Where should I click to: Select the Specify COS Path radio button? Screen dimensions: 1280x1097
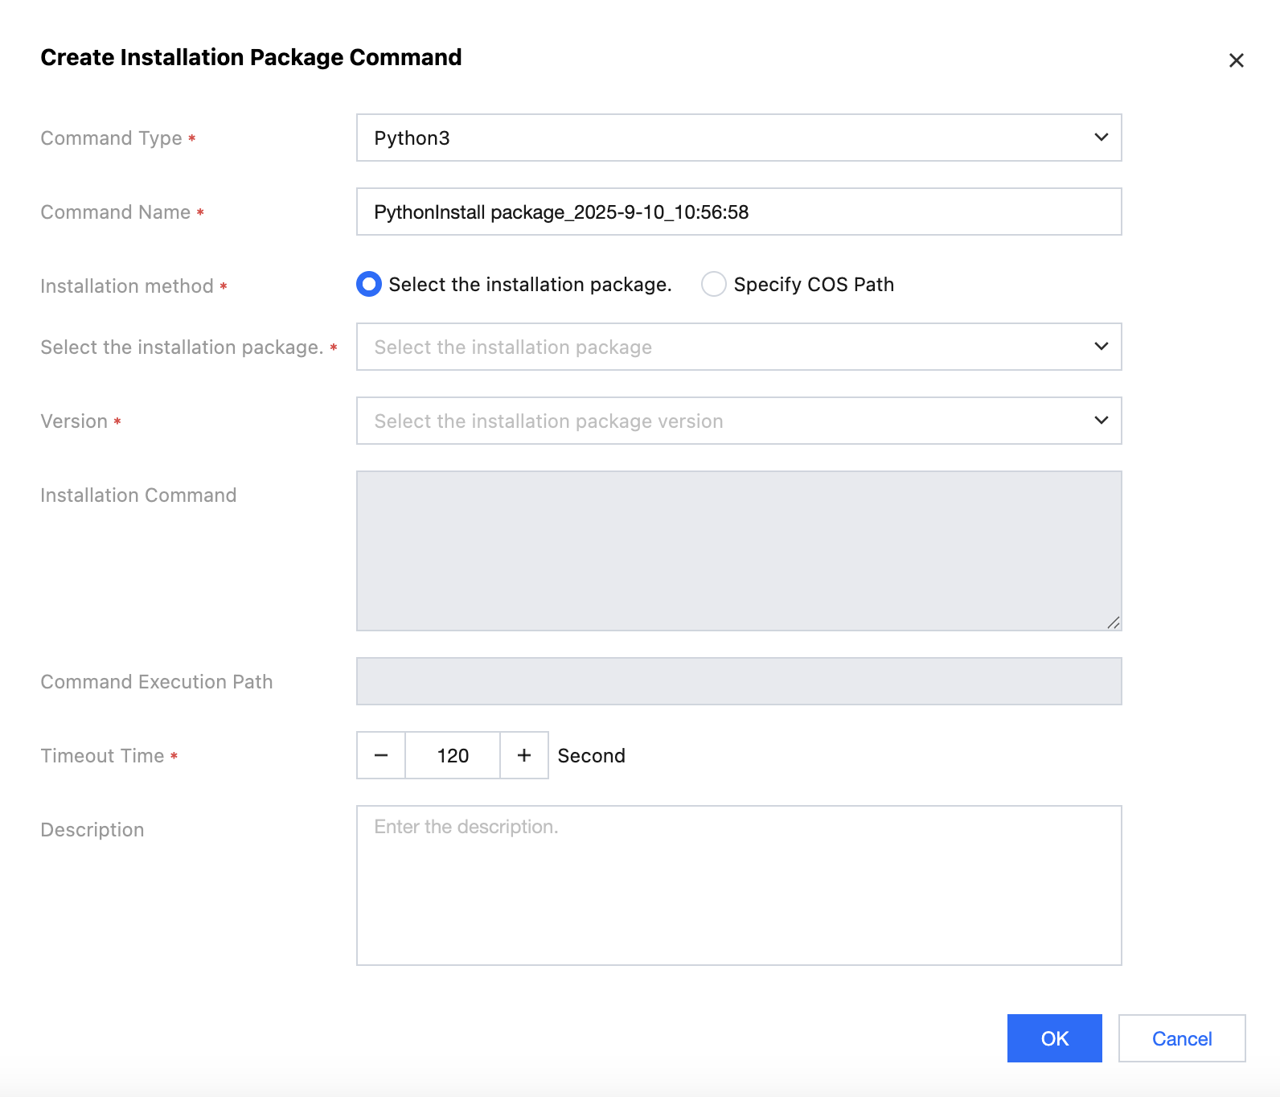[x=714, y=284]
